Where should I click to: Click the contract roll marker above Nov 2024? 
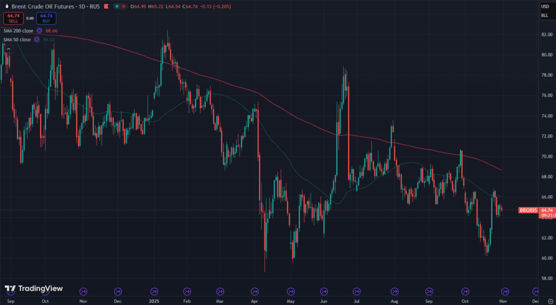coord(84,291)
